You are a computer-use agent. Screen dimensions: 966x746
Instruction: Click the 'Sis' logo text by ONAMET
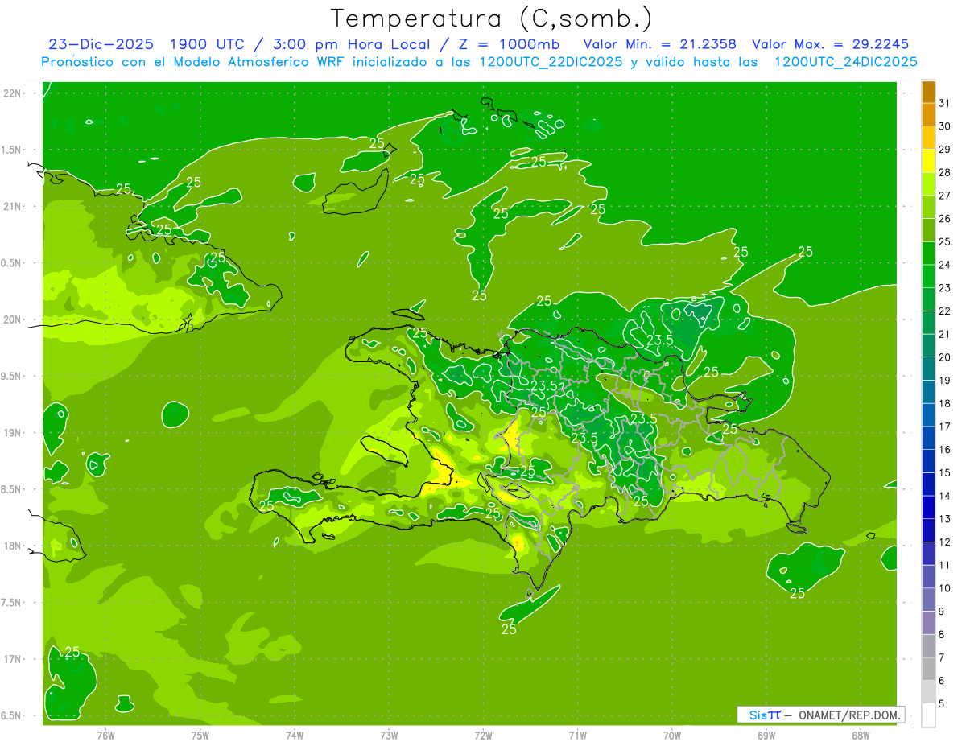[x=759, y=715]
